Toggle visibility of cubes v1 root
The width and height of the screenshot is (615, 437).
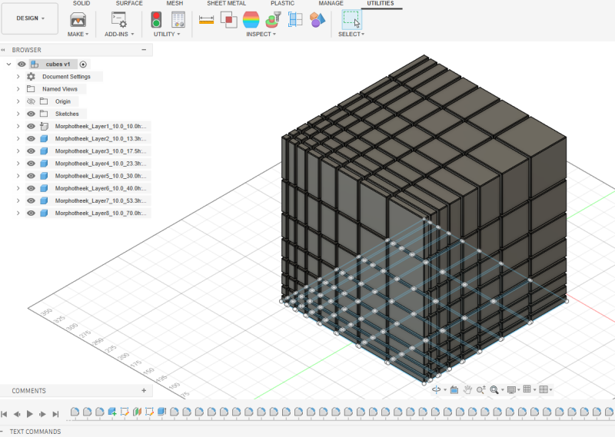click(x=22, y=65)
